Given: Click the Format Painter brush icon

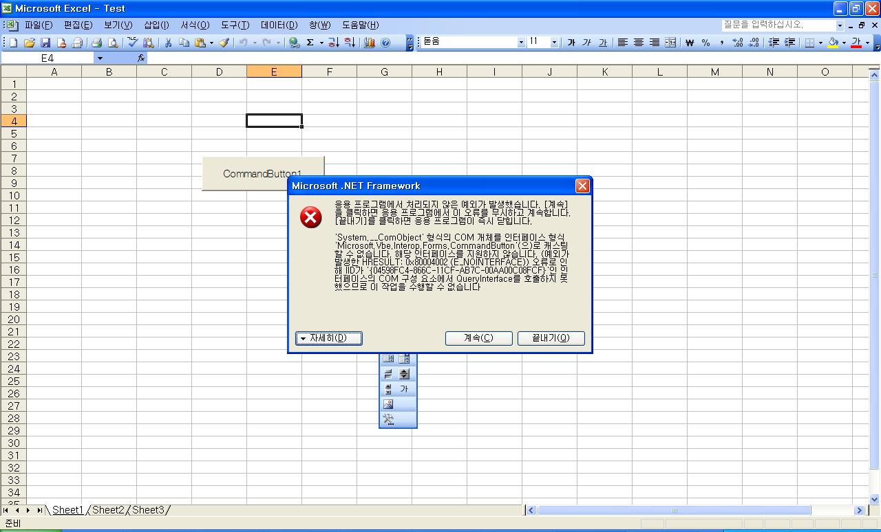Looking at the screenshot, I should coord(224,43).
